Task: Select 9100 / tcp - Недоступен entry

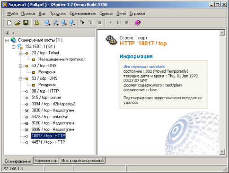Action: (53, 123)
